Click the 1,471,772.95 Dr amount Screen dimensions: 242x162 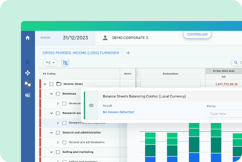click(227, 85)
